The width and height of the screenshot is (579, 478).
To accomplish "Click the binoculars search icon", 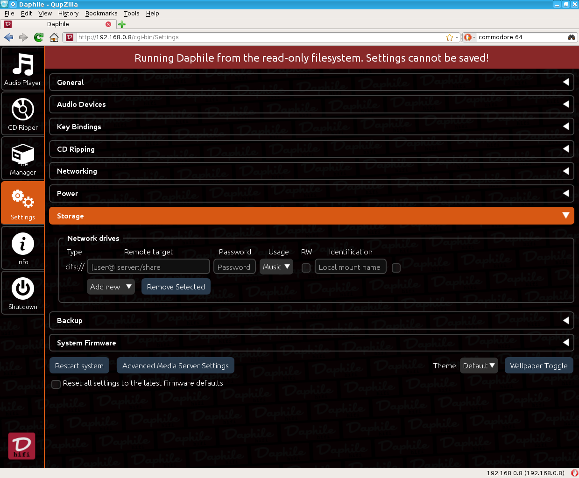I will (572, 37).
